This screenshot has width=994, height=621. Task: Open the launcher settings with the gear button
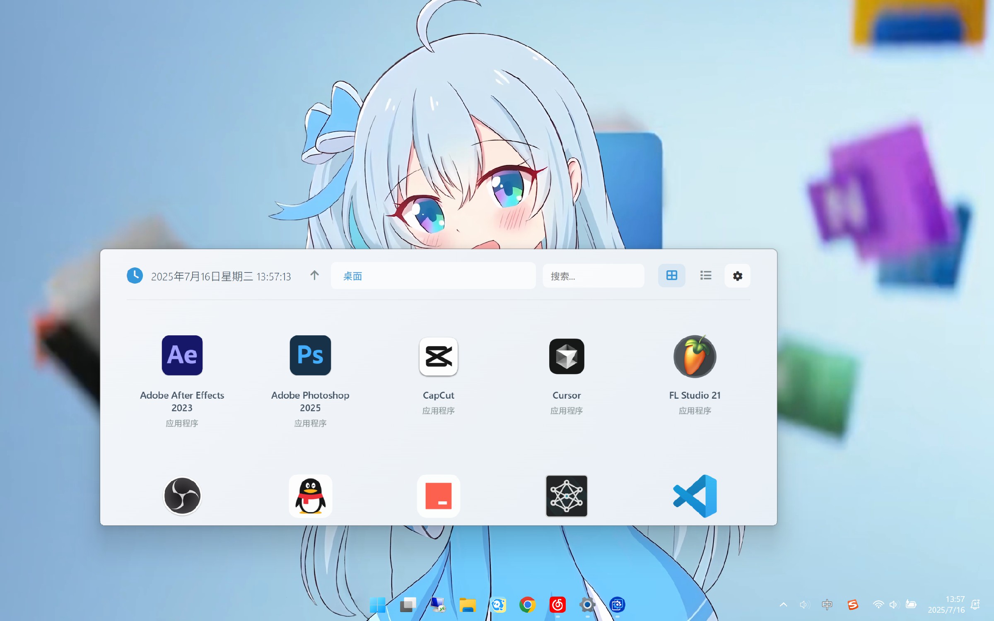[x=737, y=276]
